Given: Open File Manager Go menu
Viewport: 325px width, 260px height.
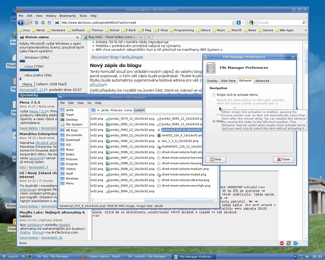Looking at the screenshot, I should (89, 103).
